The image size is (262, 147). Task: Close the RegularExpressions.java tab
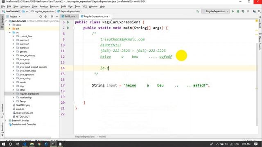110,16
